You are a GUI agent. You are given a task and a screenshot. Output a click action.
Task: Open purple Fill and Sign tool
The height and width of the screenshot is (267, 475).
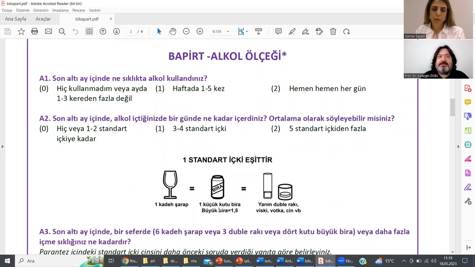point(468,187)
